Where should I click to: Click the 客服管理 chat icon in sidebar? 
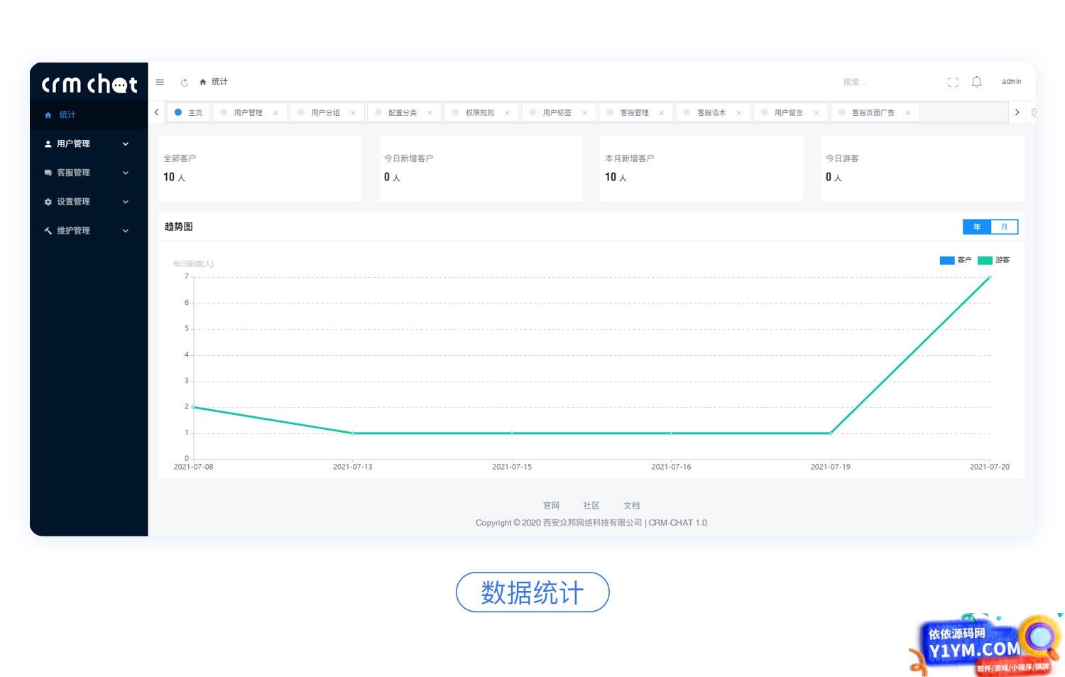[48, 173]
